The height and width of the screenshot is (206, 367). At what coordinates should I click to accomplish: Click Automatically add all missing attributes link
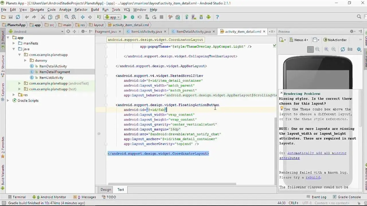point(313,155)
